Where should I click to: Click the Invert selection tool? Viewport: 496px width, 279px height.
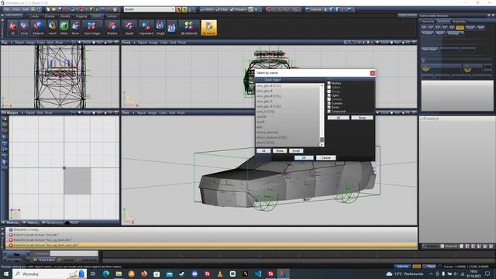coord(52,28)
